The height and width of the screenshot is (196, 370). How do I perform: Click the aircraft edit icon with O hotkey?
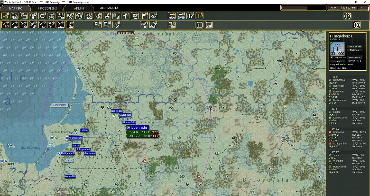pyautogui.click(x=190, y=16)
